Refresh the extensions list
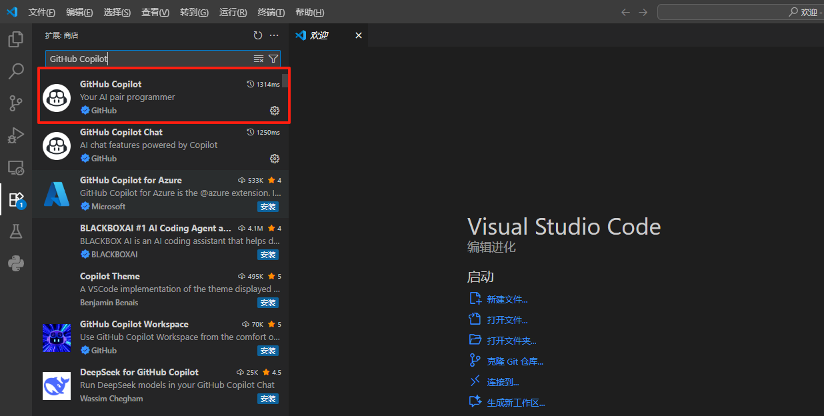Image resolution: width=824 pixels, height=416 pixels. (x=258, y=35)
